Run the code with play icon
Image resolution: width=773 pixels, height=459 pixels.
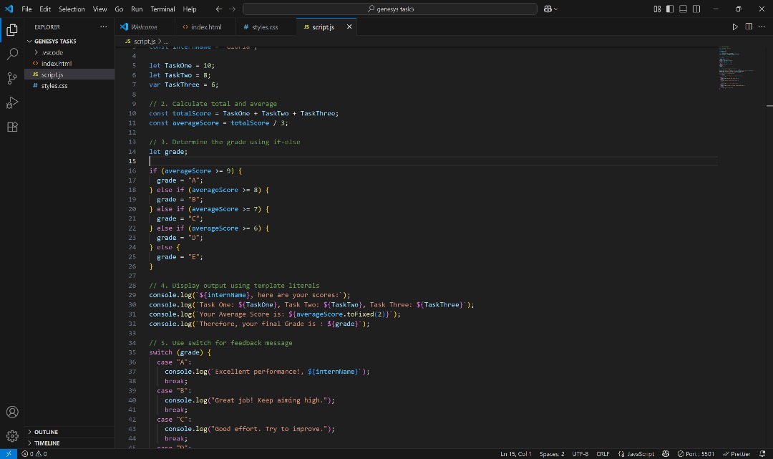click(735, 26)
